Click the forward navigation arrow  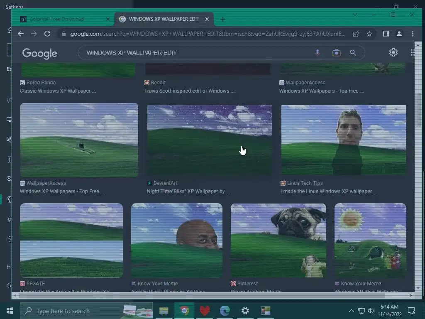[x=34, y=34]
